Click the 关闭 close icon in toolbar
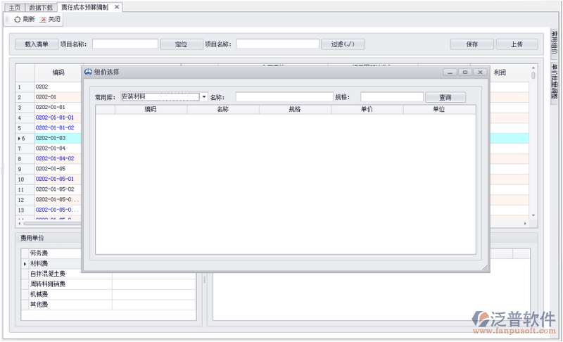The image size is (563, 342). pos(43,20)
